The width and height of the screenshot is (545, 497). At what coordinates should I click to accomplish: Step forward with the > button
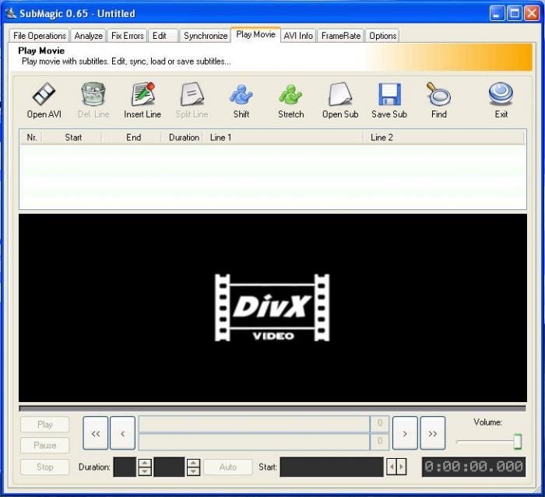[x=405, y=433]
